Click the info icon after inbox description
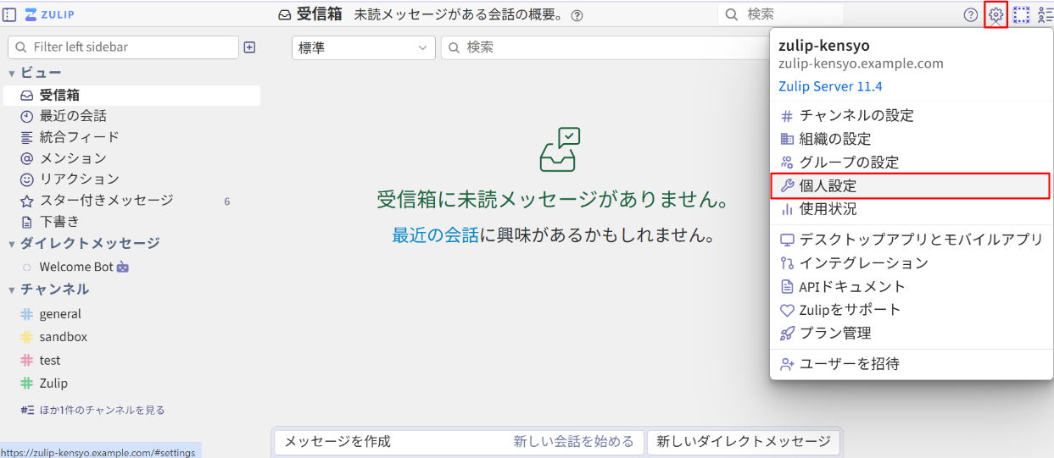This screenshot has width=1054, height=458. [577, 15]
